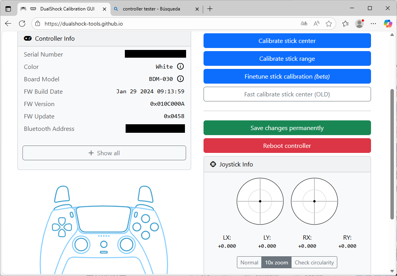Open the Copilot icon in browser toolbar
397x276 pixels.
(388, 24)
